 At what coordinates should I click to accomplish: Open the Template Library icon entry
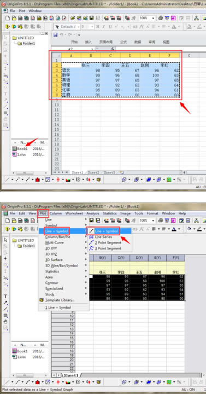tap(42, 300)
